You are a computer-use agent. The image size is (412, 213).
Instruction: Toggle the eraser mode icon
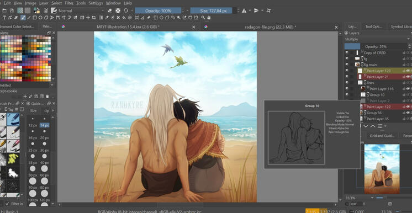[110, 10]
